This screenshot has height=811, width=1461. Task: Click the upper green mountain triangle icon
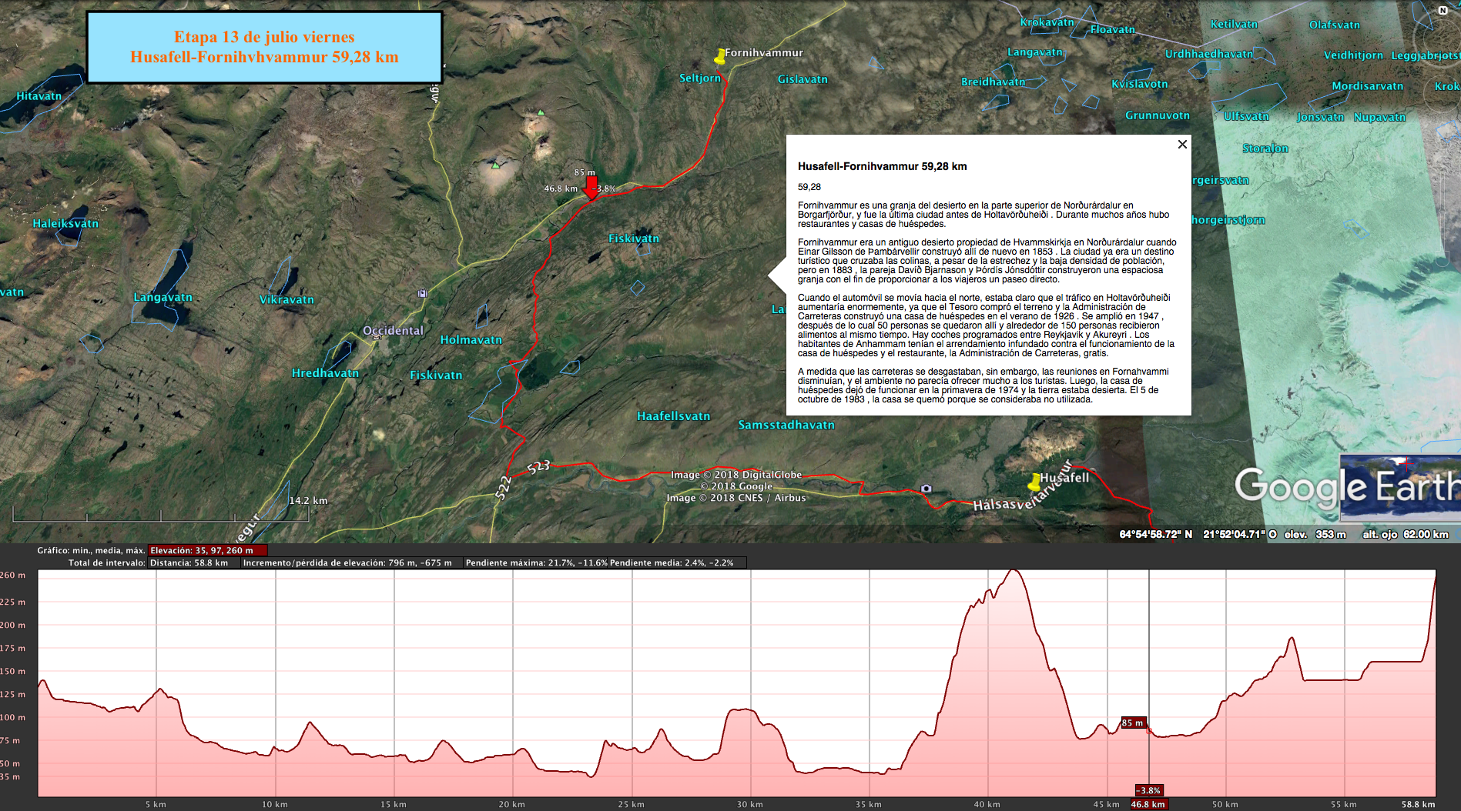point(541,112)
